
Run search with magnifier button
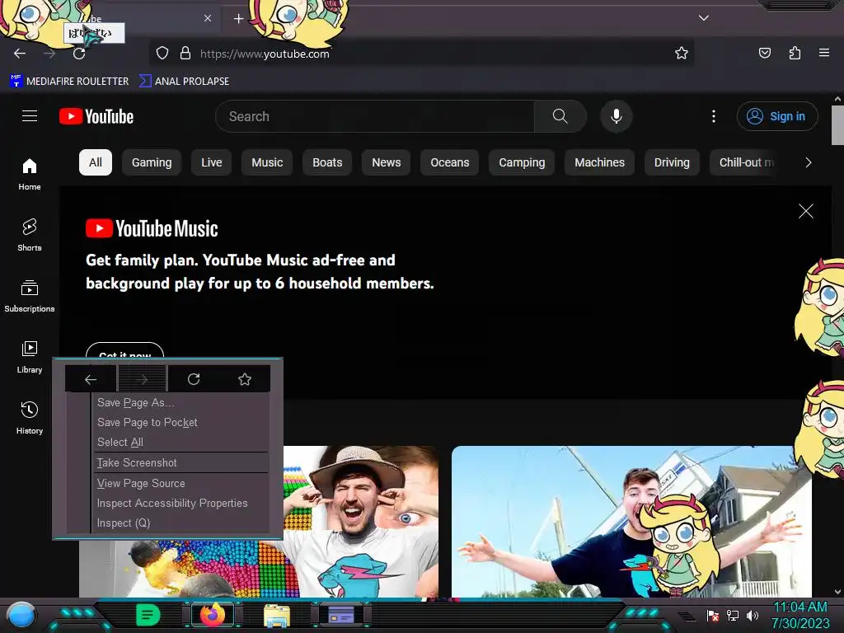(560, 116)
